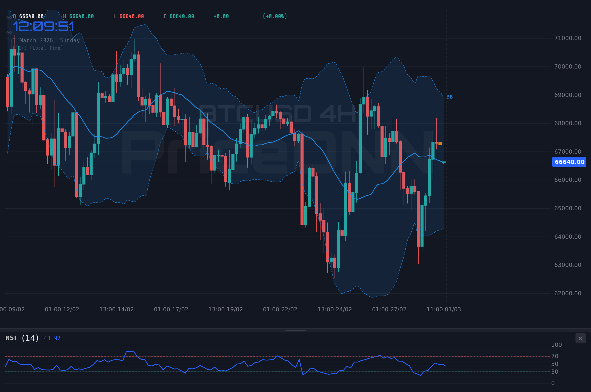
Task: Close the RSI panel with the X button
Action: click(x=581, y=338)
